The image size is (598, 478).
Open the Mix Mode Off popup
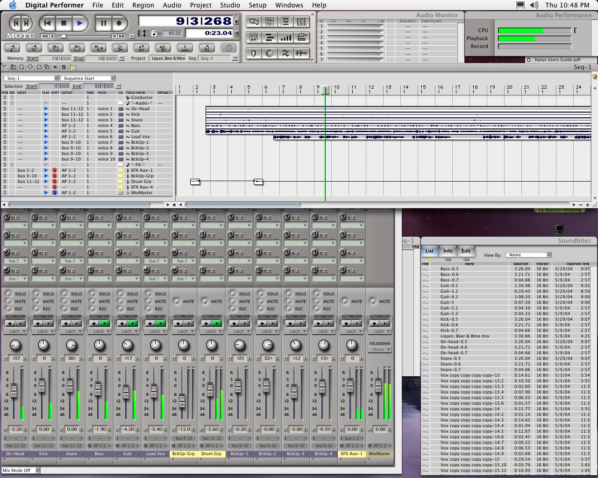click(21, 470)
